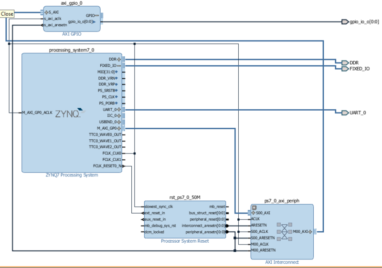Select the DDR_VRP pin

(108, 84)
